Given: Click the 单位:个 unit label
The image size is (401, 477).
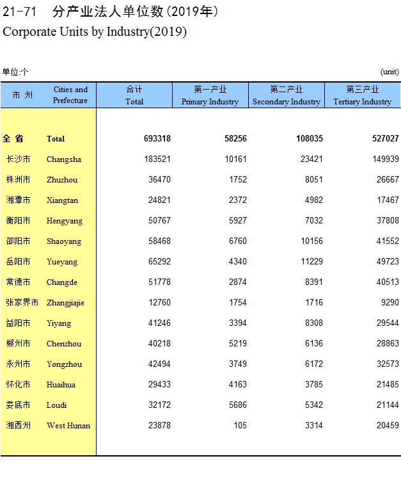Looking at the screenshot, I should click(15, 72).
